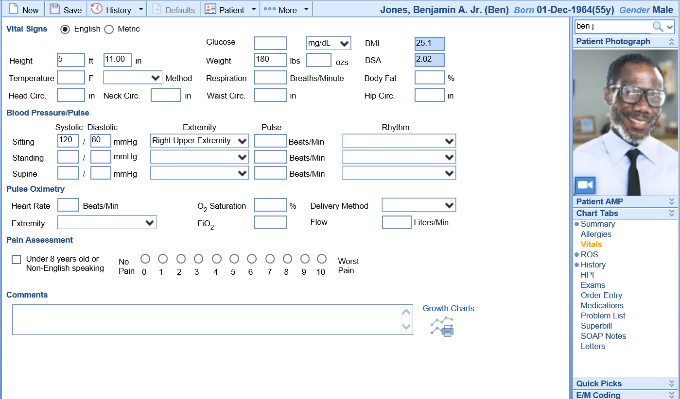
Task: Click the patient search magnifier icon
Action: click(658, 27)
